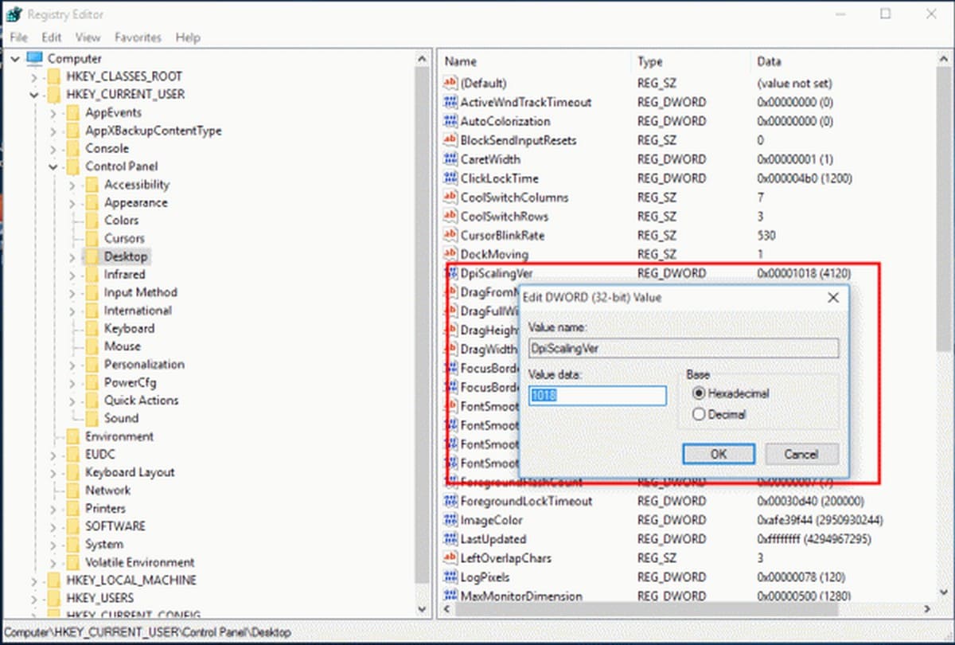Select the Personalization key in tree

click(144, 365)
